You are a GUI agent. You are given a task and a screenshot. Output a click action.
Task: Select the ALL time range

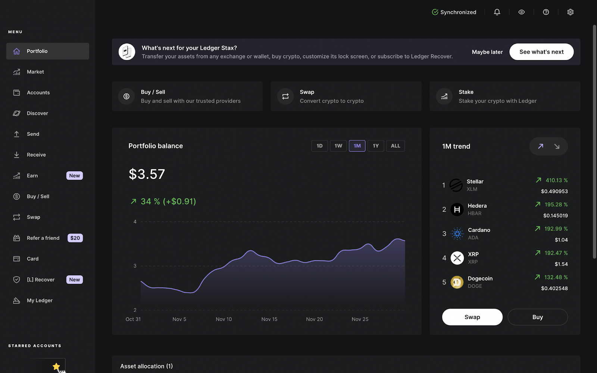[395, 145]
